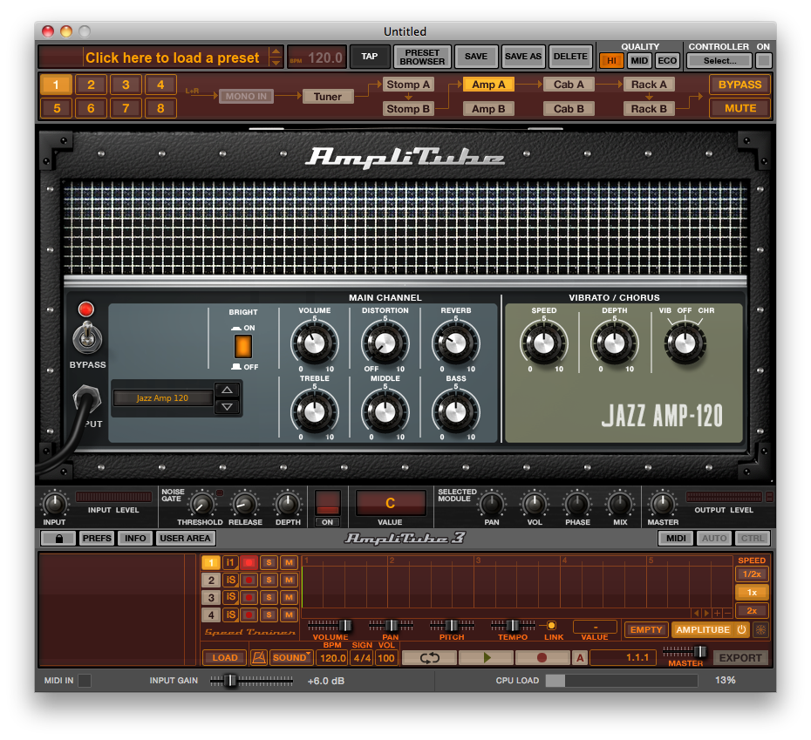Mute track 3 with M button

pyautogui.click(x=289, y=597)
